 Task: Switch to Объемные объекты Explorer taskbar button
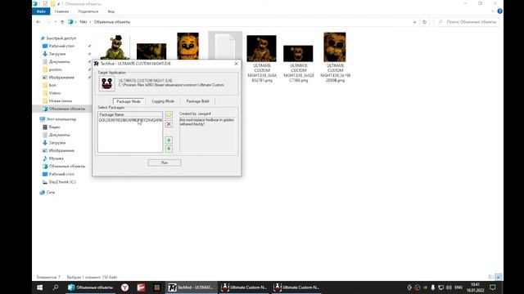[91, 287]
